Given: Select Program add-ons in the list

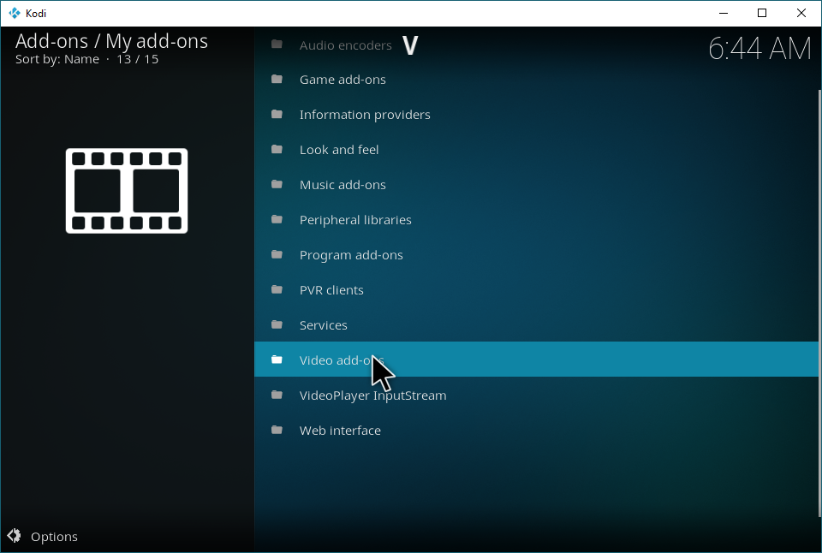Looking at the screenshot, I should click(536, 255).
